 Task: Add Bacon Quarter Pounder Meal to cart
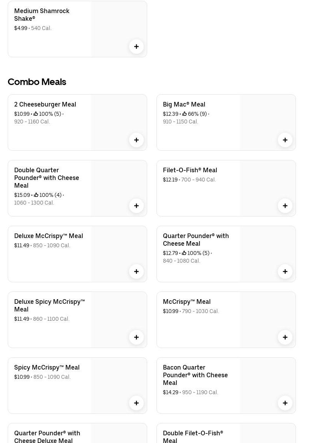click(285, 403)
